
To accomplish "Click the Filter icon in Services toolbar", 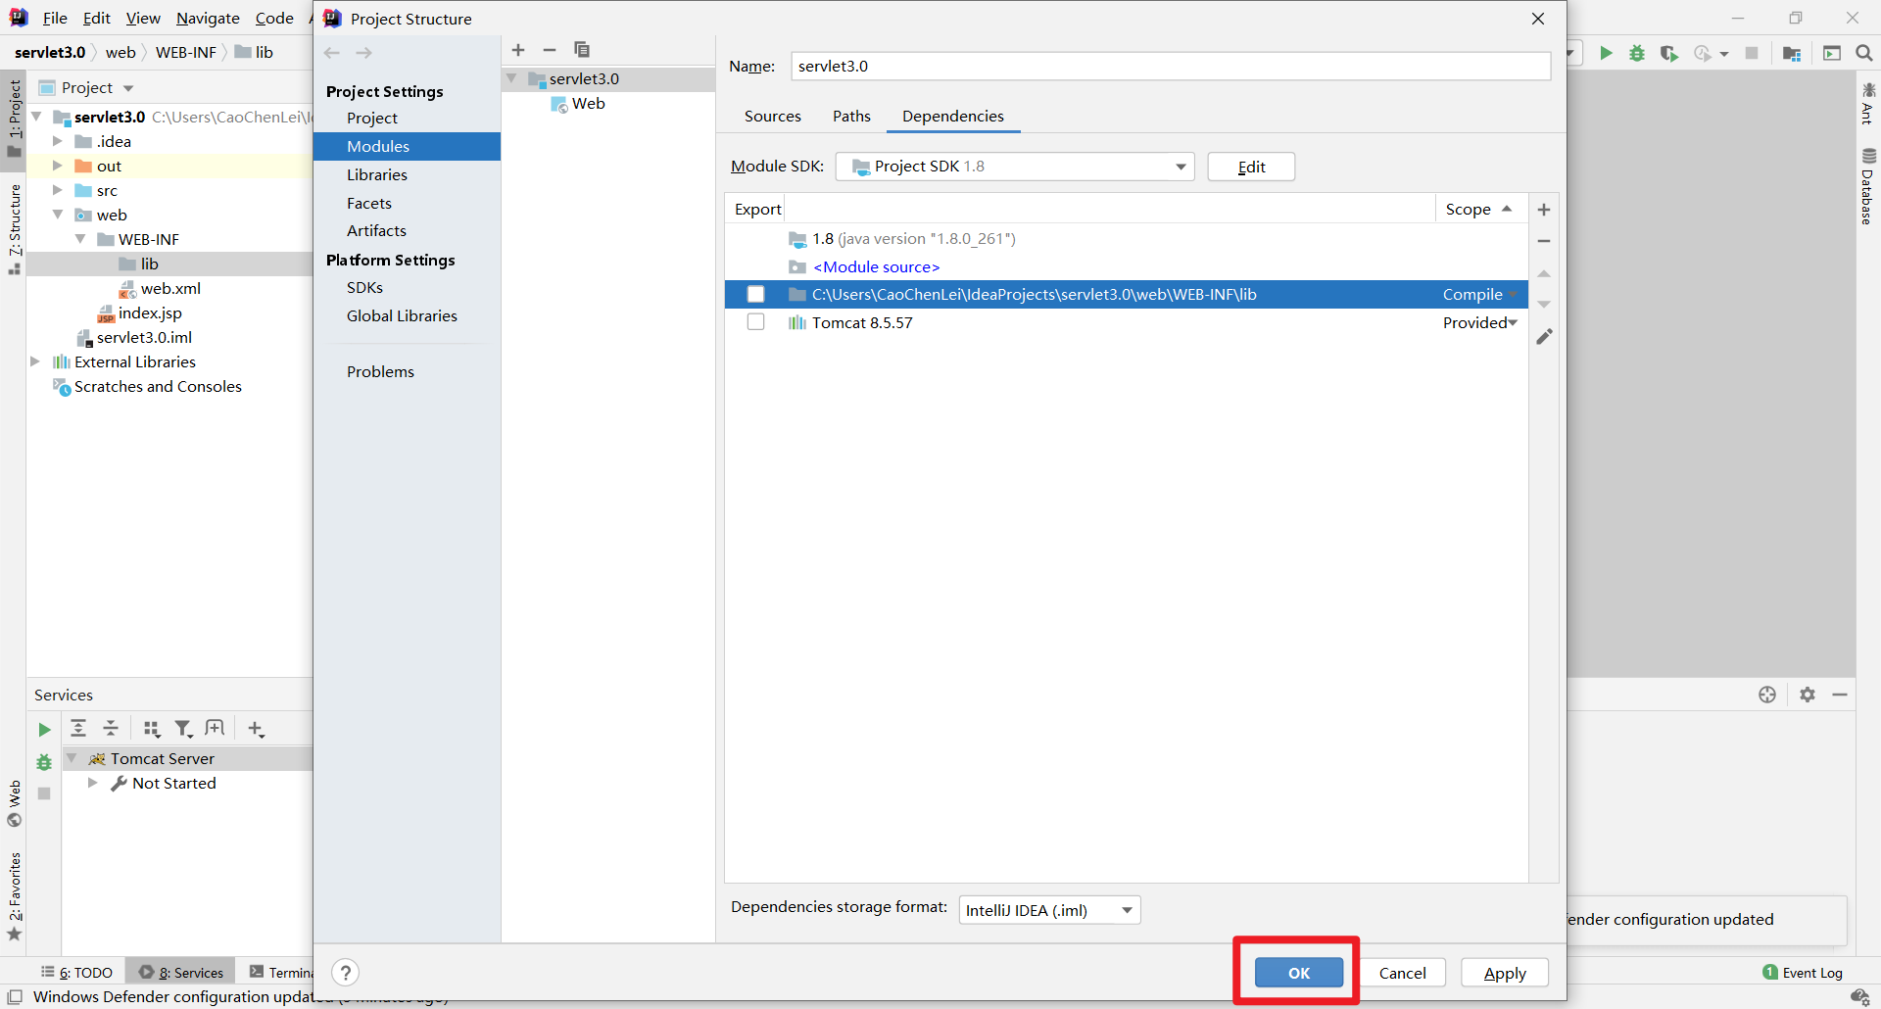I will [183, 728].
